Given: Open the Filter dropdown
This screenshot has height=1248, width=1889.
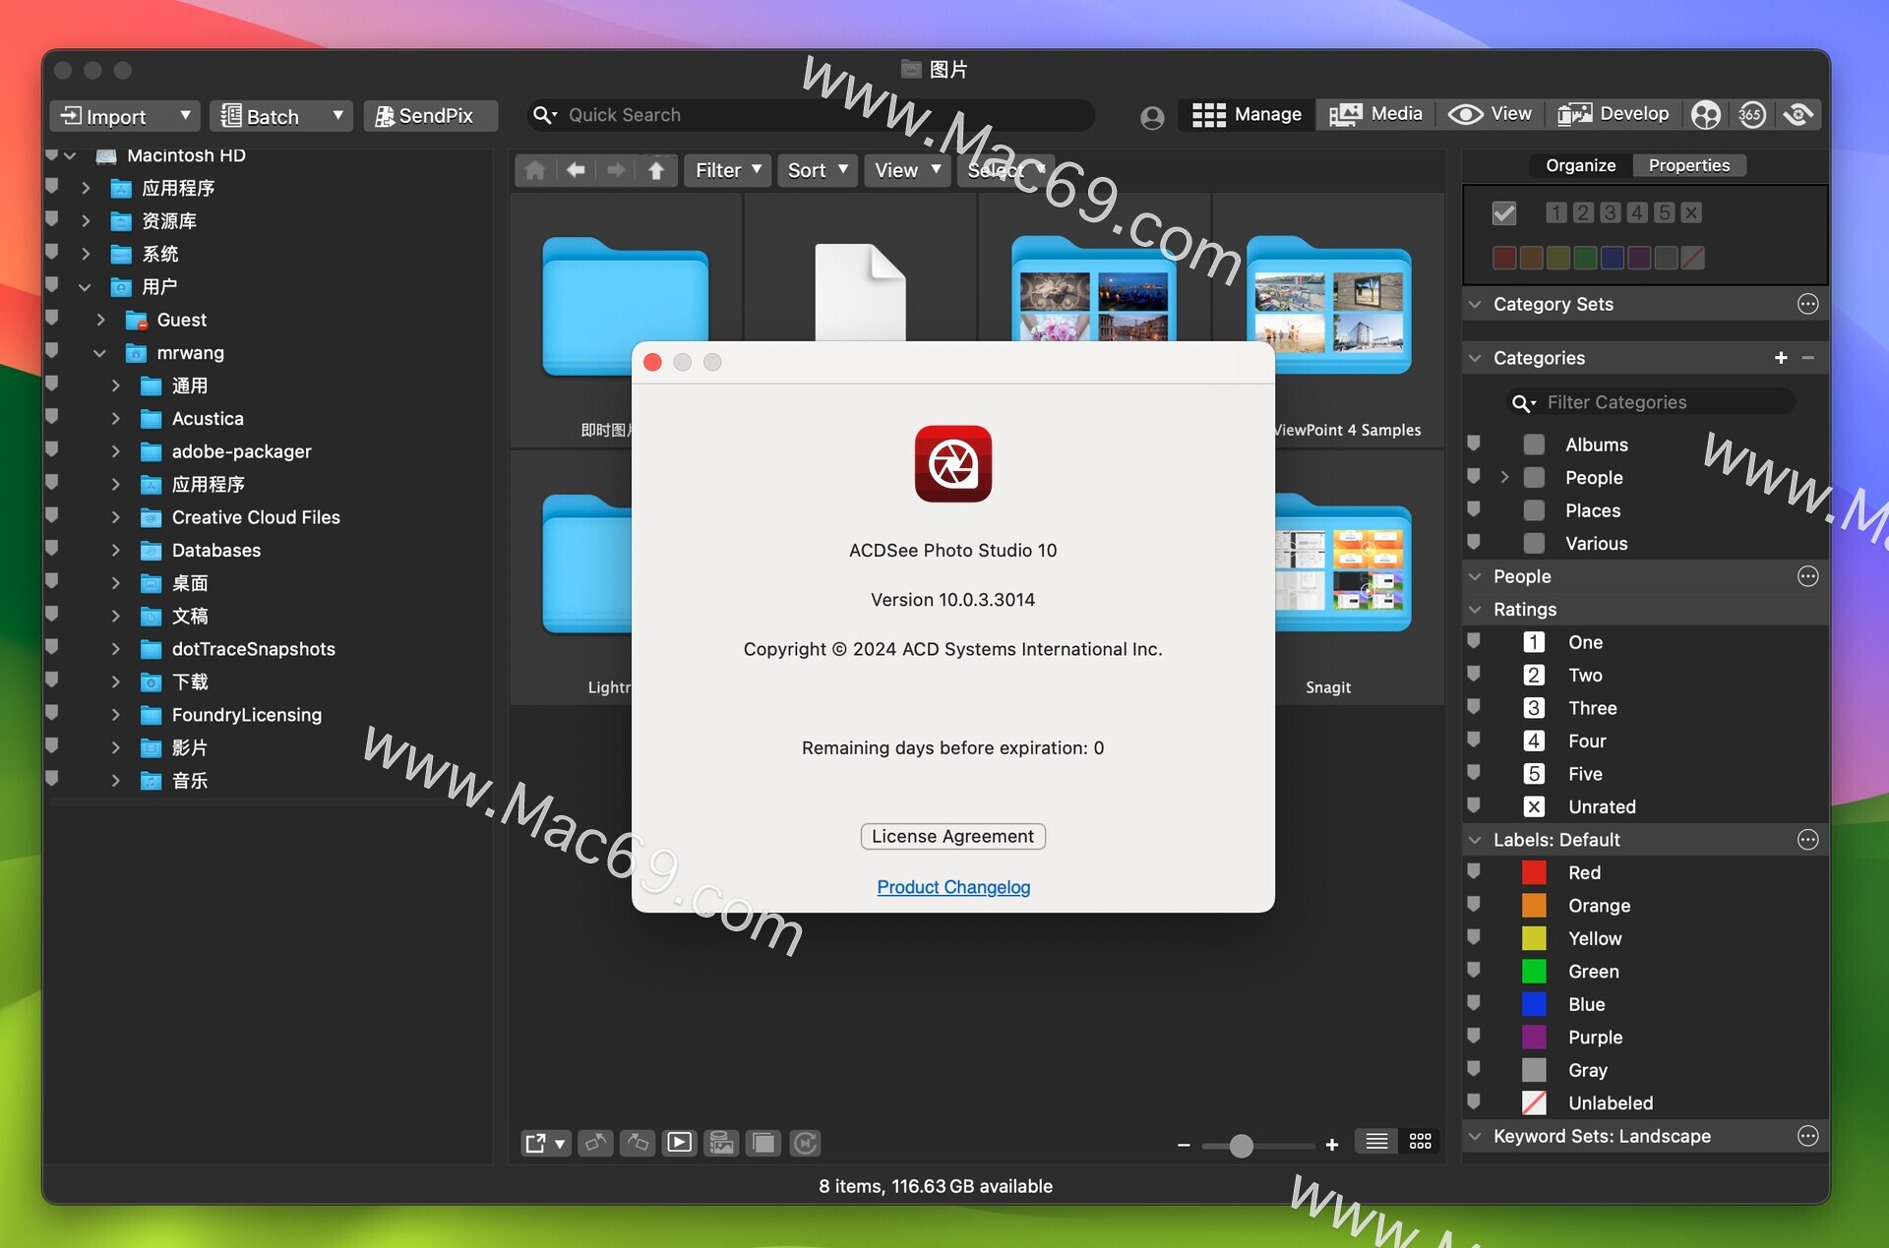Looking at the screenshot, I should coord(728,170).
